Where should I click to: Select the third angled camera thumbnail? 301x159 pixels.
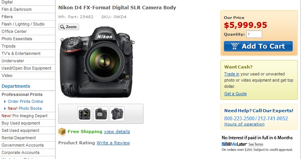[x=117, y=114]
